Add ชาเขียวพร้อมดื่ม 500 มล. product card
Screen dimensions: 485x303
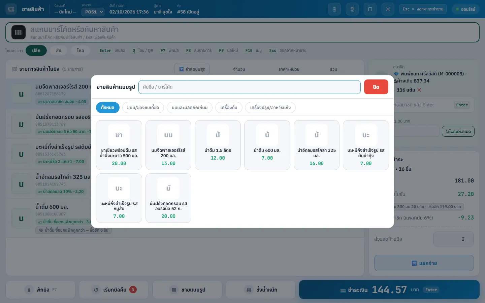coord(119,145)
